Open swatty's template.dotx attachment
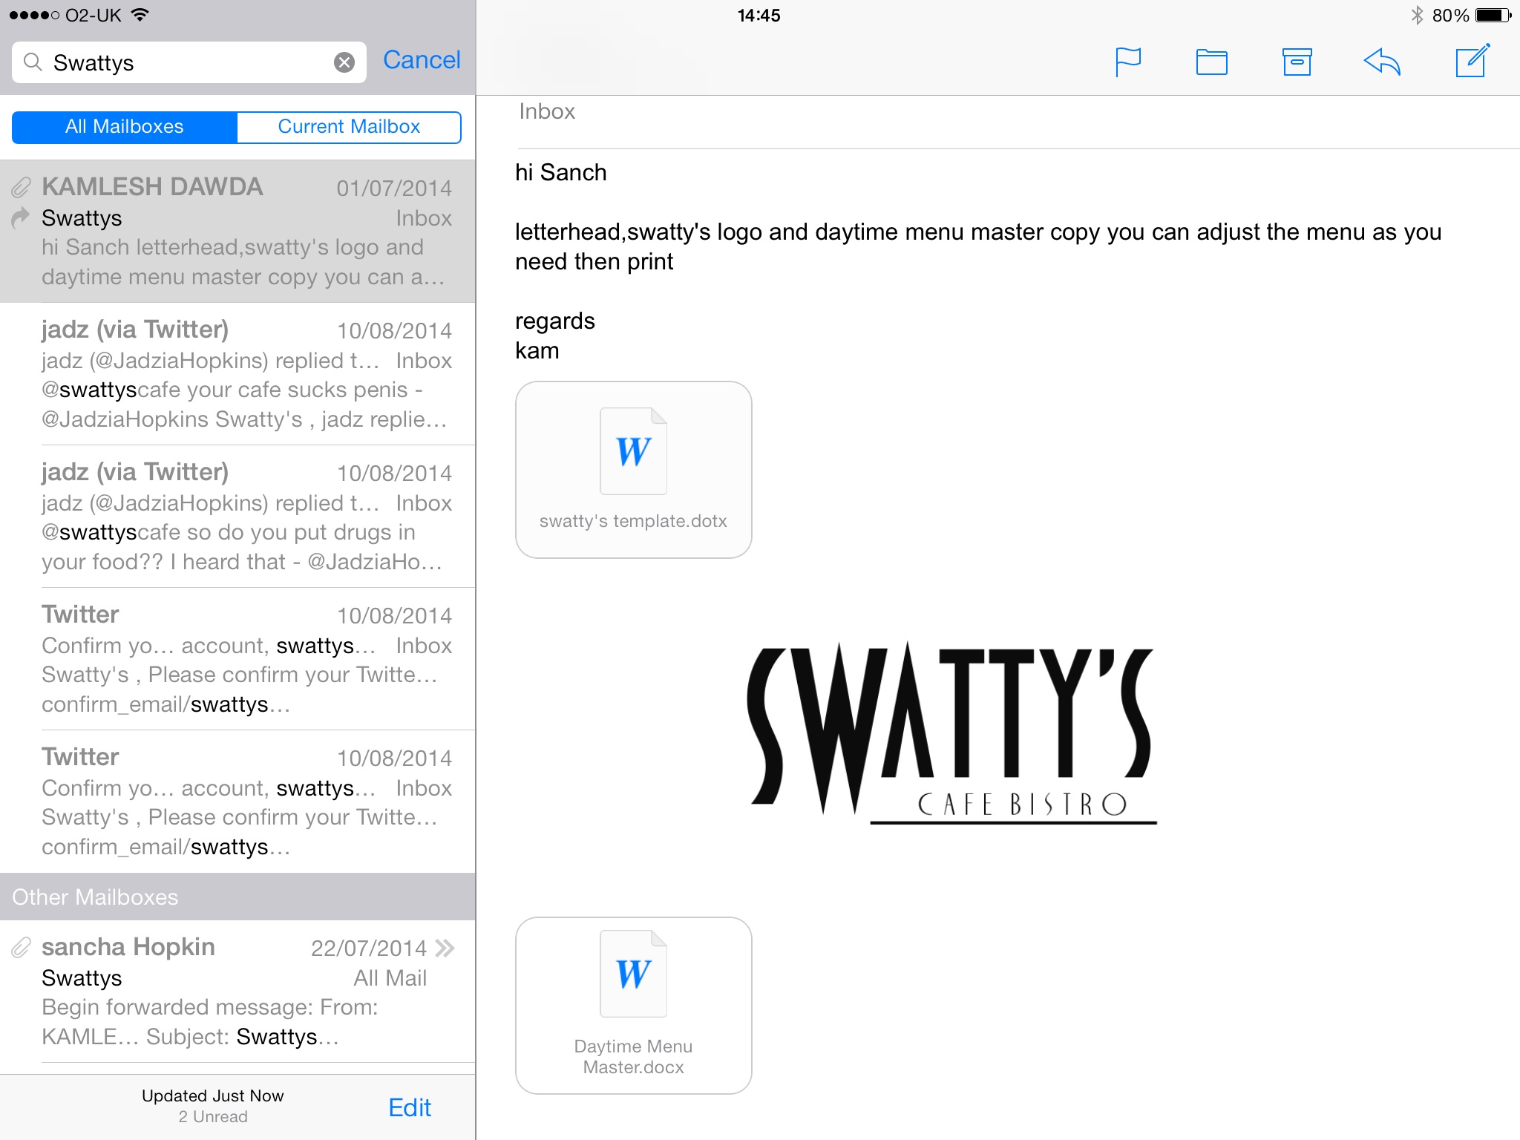Viewport: 1520px width, 1140px height. click(633, 470)
